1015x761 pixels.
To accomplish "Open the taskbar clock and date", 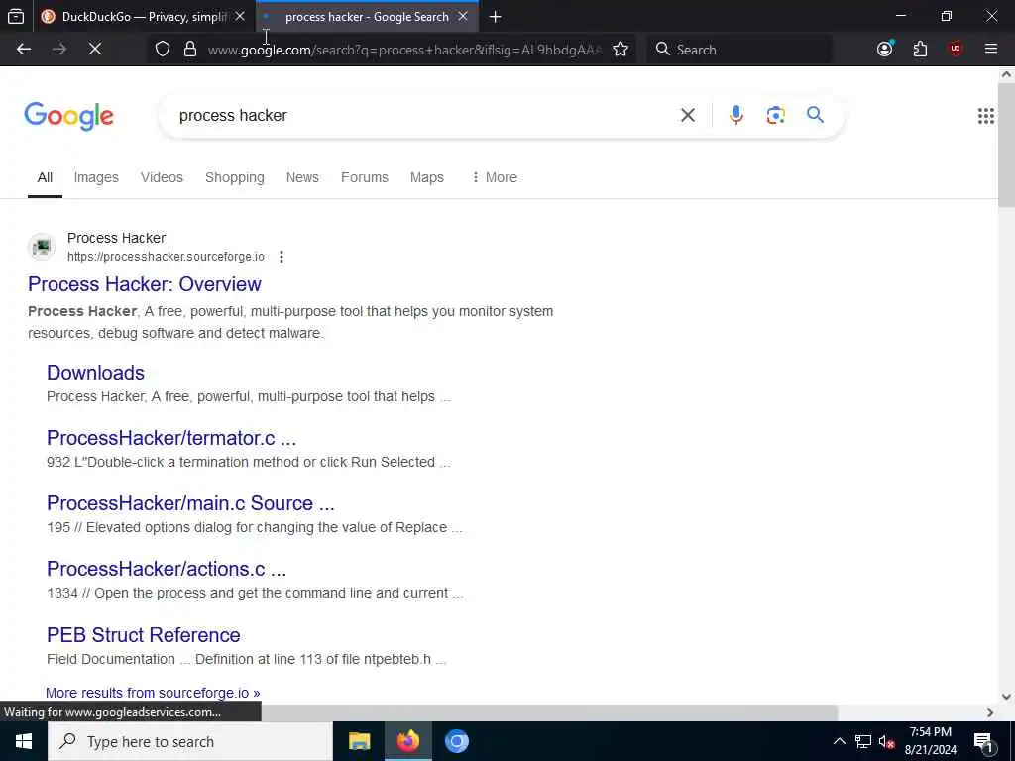I will coord(930,741).
